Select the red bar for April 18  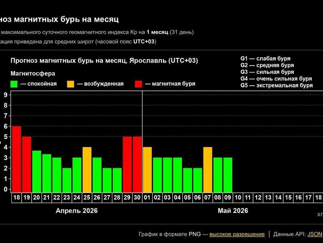coord(16,159)
